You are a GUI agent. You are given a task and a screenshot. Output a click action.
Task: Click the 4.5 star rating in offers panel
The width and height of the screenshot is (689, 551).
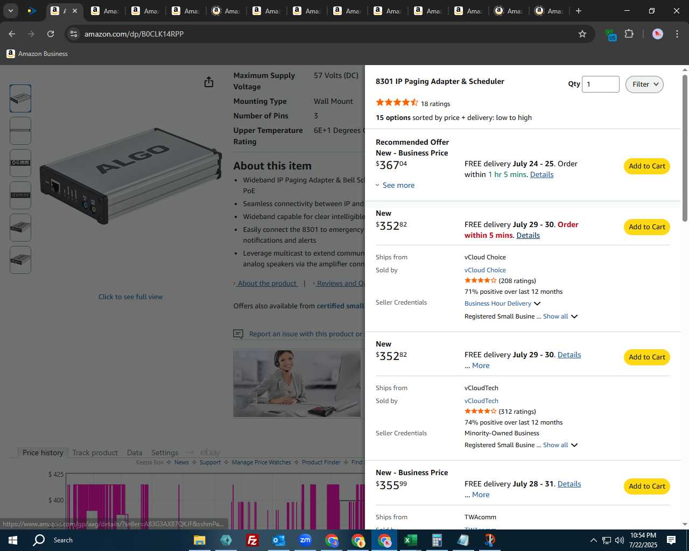click(397, 103)
